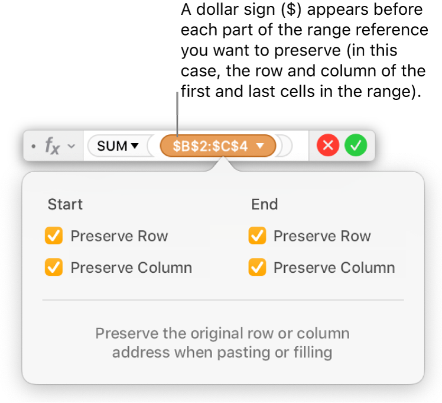Click the fx function icon
The image size is (442, 403).
53,146
